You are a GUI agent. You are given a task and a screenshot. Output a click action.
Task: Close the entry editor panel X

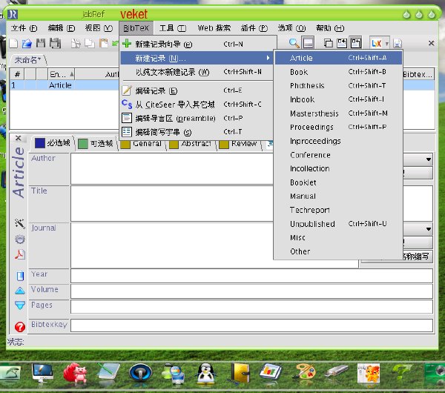coord(18,138)
